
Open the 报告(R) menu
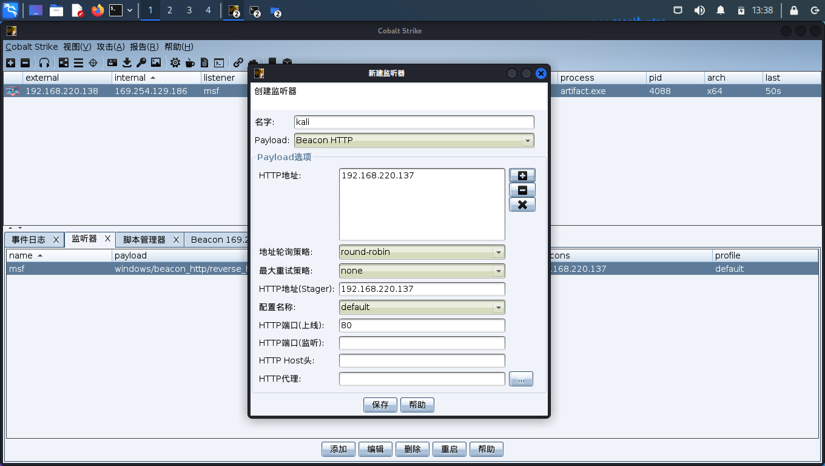[144, 47]
